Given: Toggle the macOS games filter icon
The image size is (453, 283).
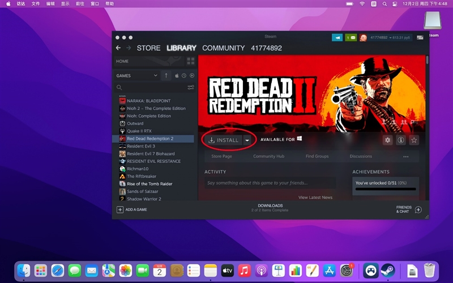Looking at the screenshot, I should (177, 76).
